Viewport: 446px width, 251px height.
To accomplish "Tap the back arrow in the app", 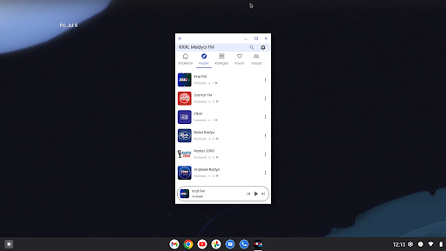I will point(180,38).
